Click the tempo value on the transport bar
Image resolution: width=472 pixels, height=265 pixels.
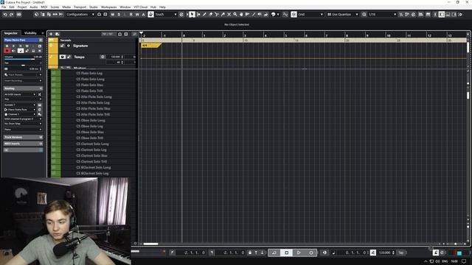coord(385,252)
